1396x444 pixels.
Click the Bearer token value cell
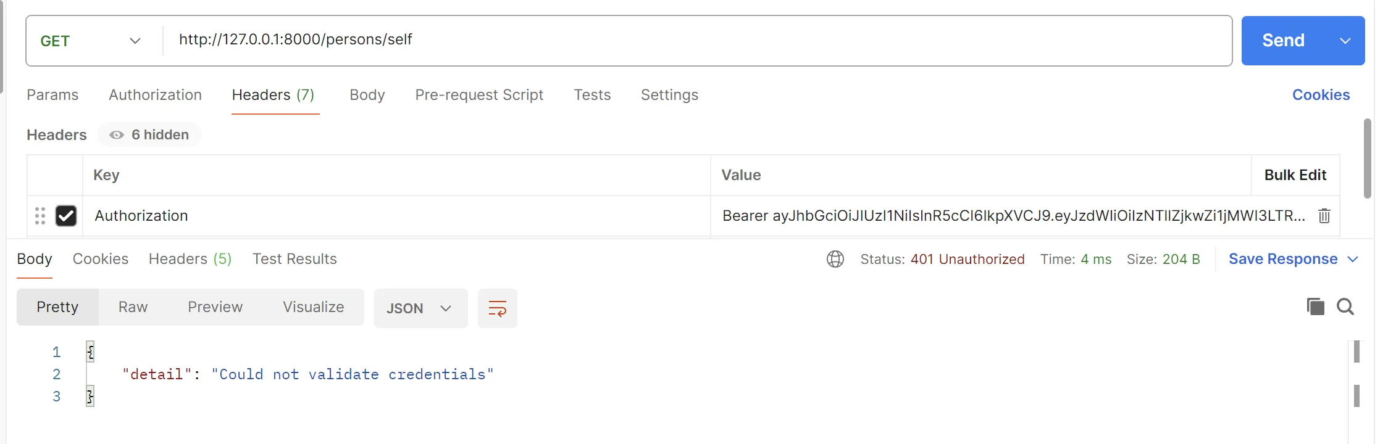click(1013, 216)
